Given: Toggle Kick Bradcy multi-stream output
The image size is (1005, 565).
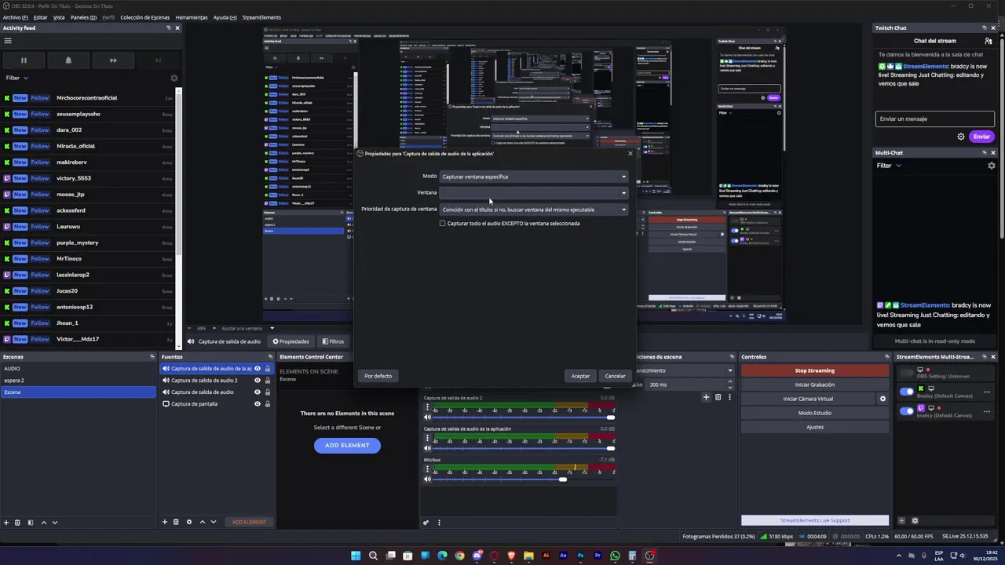Looking at the screenshot, I should point(907,392).
